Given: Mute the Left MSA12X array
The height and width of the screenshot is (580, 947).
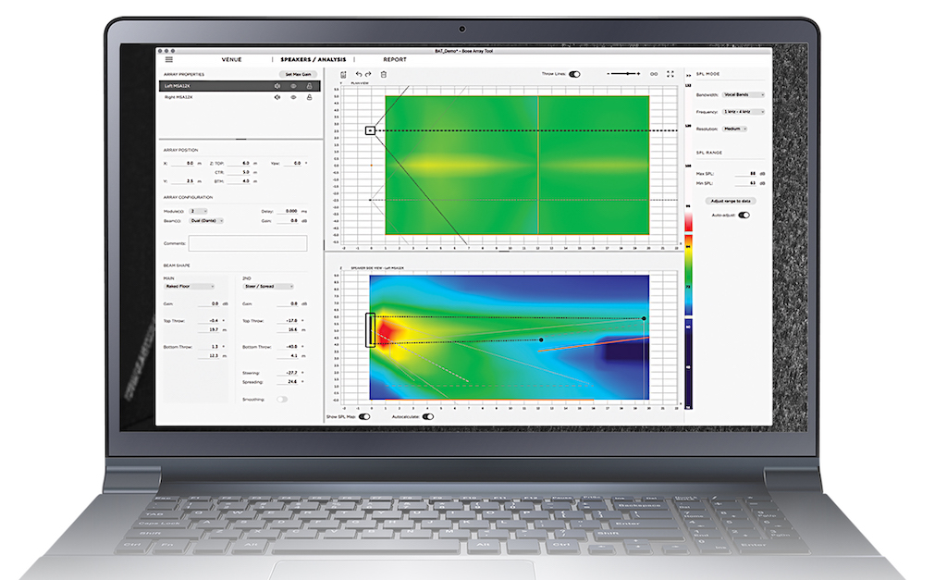Looking at the screenshot, I should [277, 86].
